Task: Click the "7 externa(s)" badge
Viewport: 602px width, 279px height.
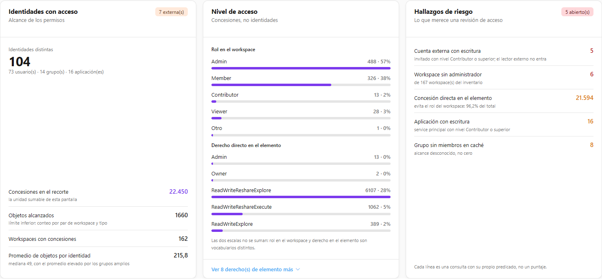Action: pyautogui.click(x=171, y=12)
